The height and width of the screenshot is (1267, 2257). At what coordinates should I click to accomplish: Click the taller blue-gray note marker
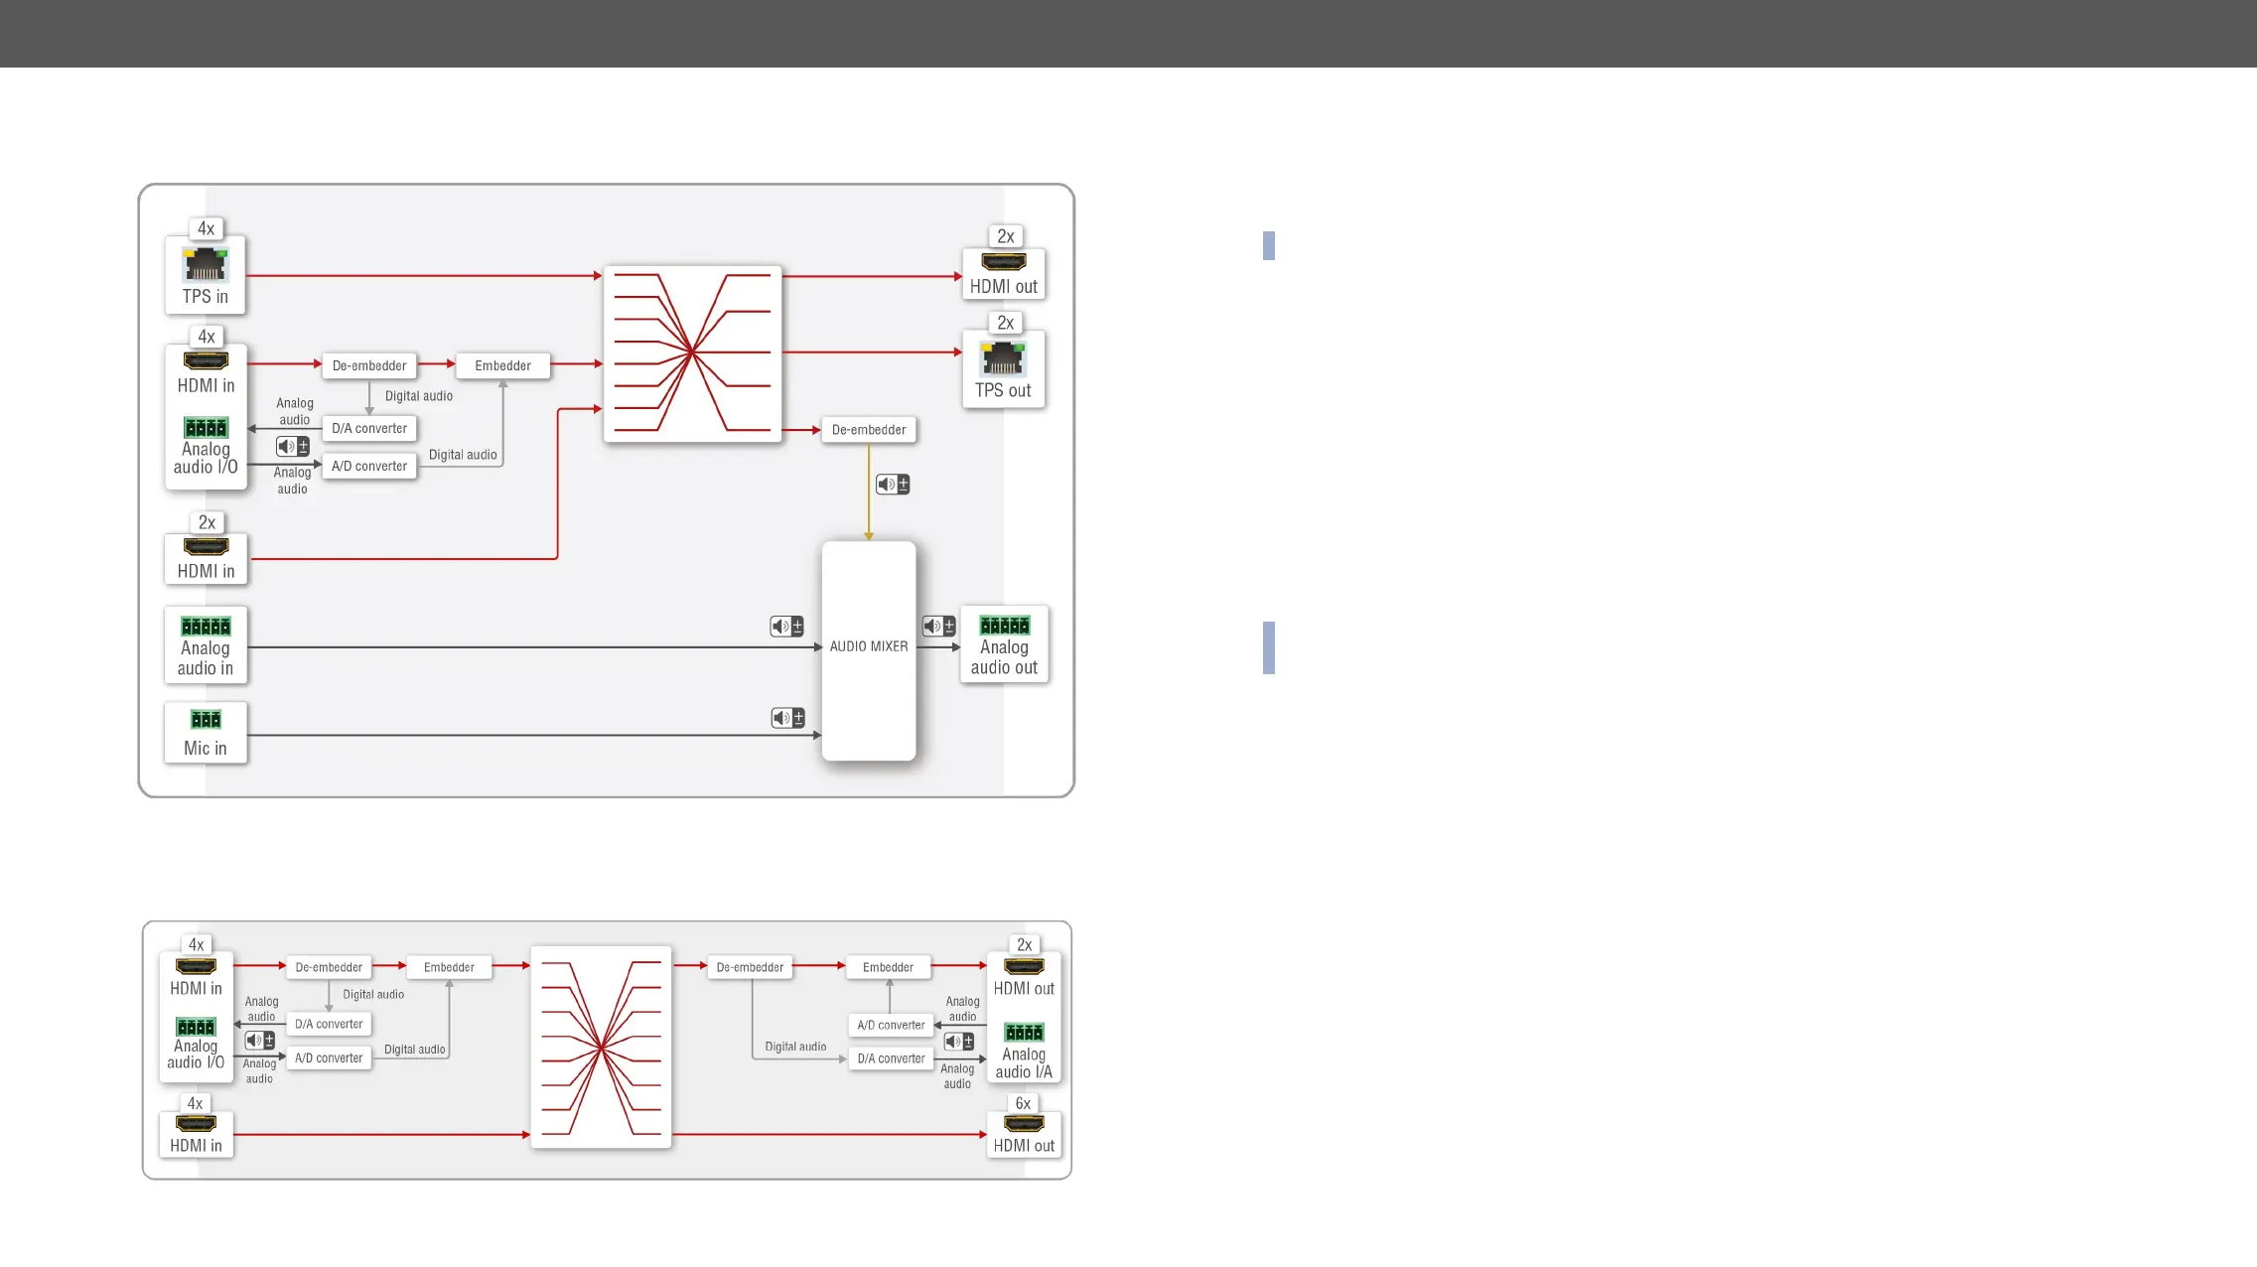(1268, 647)
